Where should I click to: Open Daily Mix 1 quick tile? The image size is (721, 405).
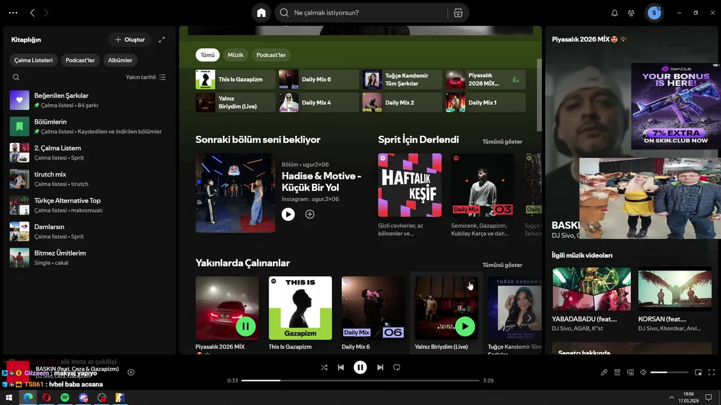coord(486,102)
